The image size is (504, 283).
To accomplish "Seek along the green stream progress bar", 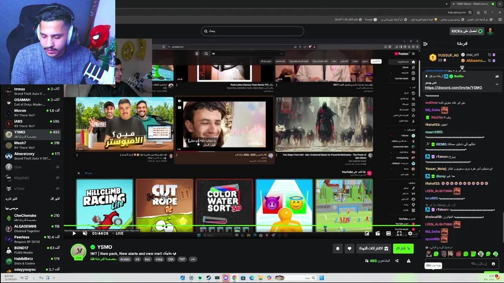I will pos(242,226).
